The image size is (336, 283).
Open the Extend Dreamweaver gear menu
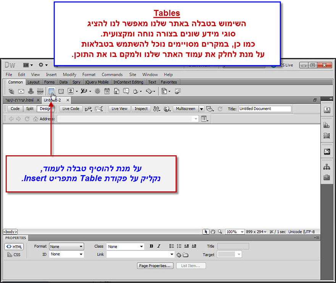[x=43, y=65]
